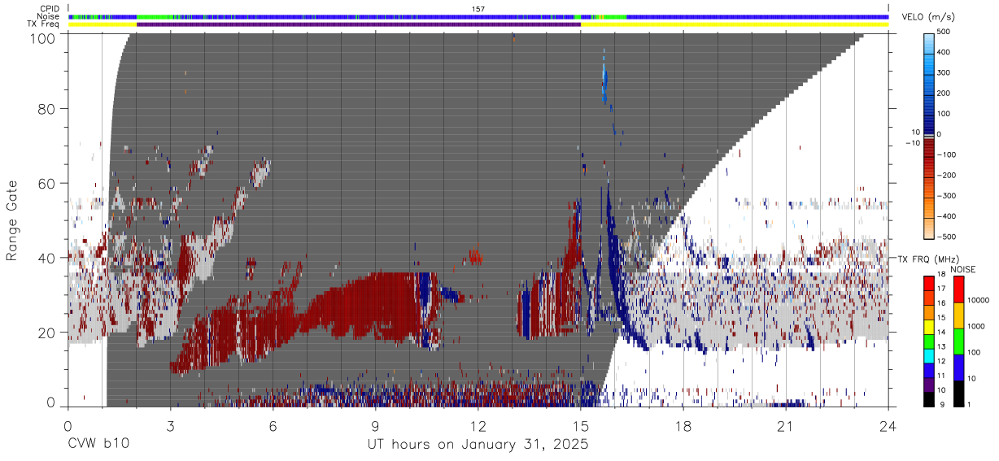Click the Noise row label
999x461 pixels.
pos(49,16)
